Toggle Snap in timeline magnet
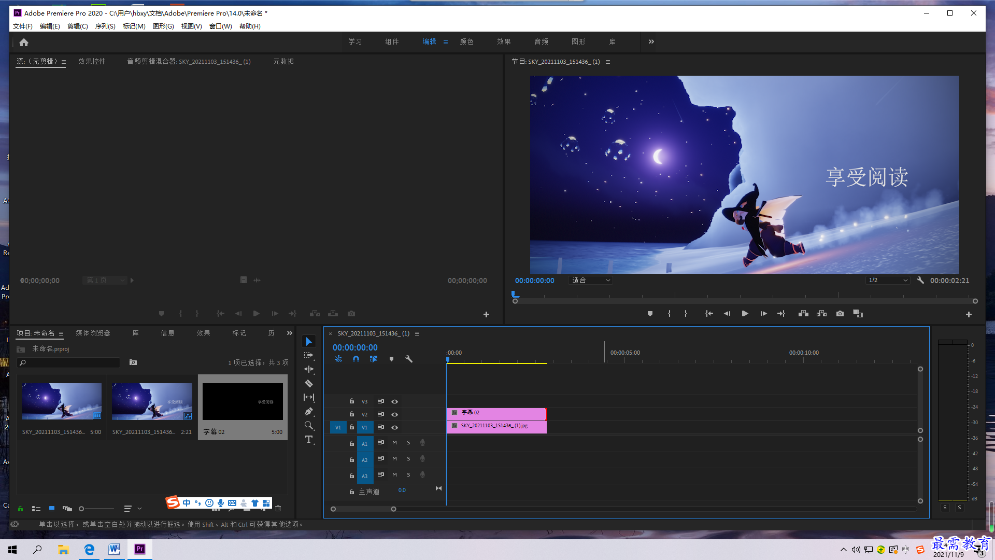995x560 pixels. point(356,359)
